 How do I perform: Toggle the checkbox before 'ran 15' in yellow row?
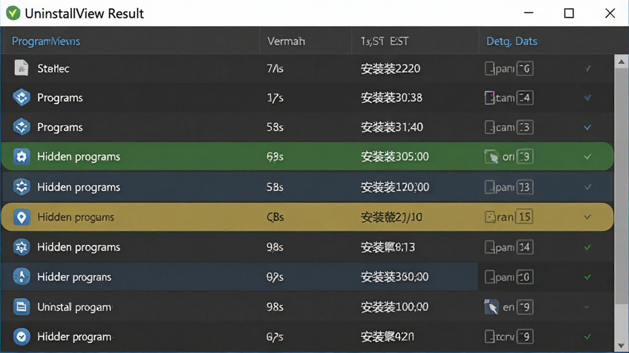(490, 217)
